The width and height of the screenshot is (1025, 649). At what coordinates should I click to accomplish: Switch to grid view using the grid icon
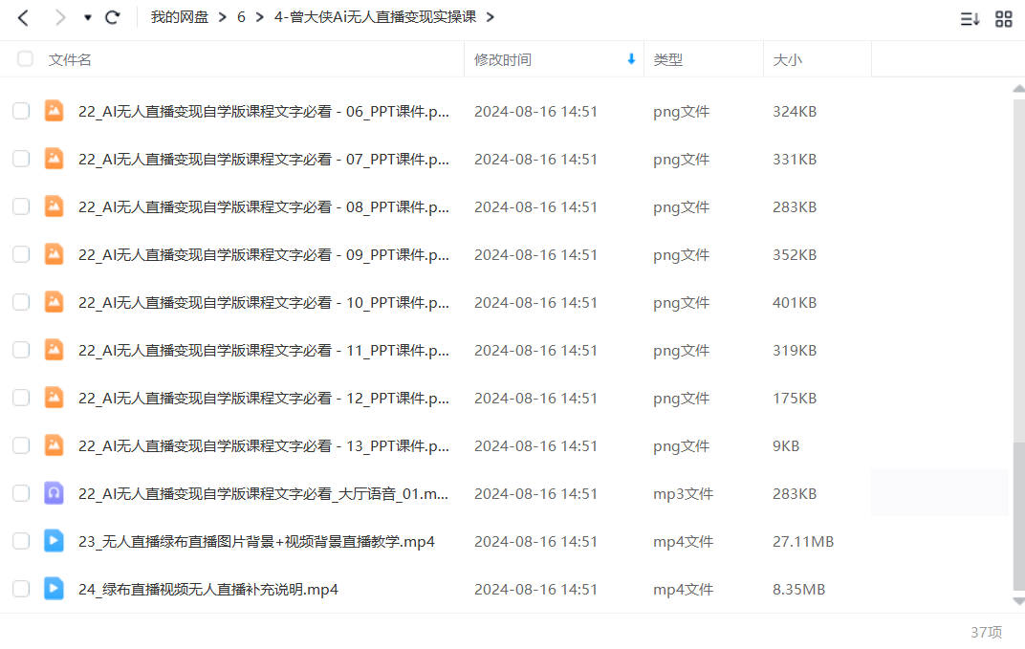pos(1003,17)
